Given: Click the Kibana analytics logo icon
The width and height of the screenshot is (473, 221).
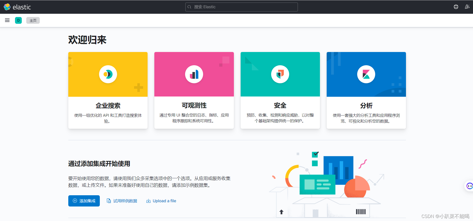Looking at the screenshot, I should (366, 74).
